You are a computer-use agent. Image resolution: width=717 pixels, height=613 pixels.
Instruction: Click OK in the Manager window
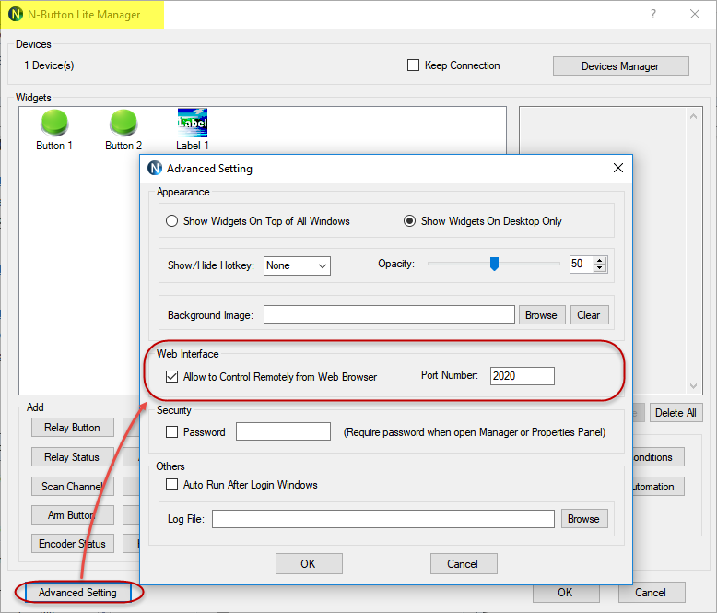[x=566, y=593]
